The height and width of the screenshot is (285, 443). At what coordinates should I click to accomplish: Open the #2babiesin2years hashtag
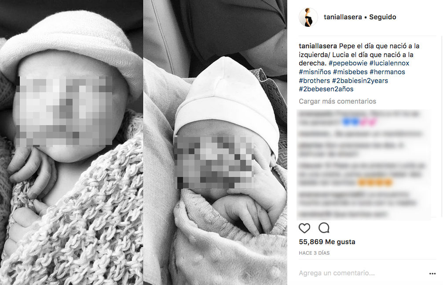point(360,81)
